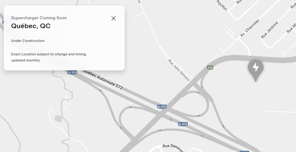The height and width of the screenshot is (152, 296).
Task: Click the Rue Damiron street label
Action: [x=173, y=148]
